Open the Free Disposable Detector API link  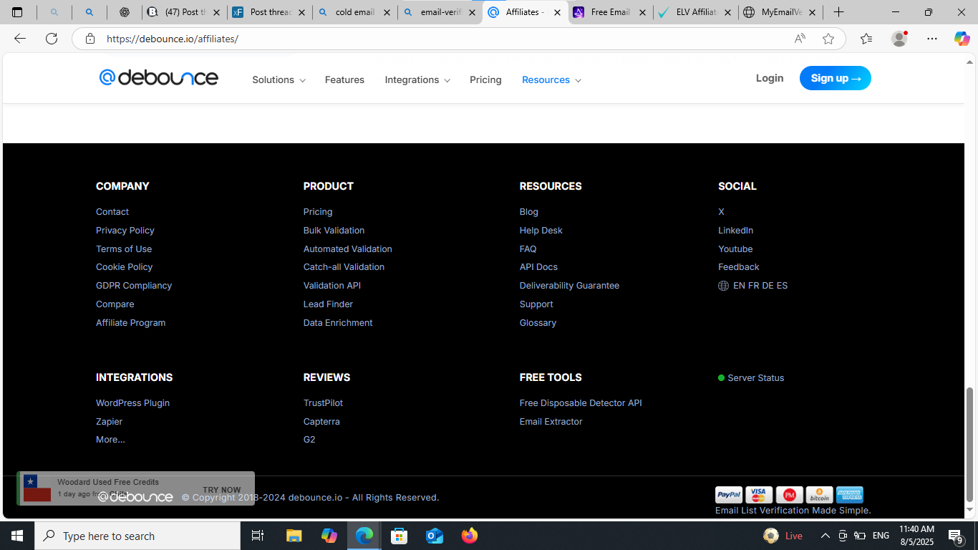coord(581,403)
